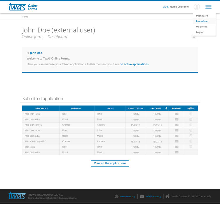
Task: Select Procedures from the dropdown menu
Action: pyautogui.click(x=202, y=21)
